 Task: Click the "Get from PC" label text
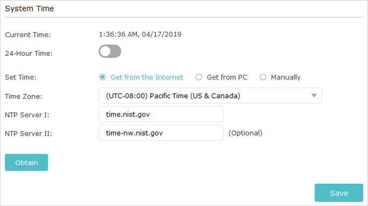[x=227, y=77]
